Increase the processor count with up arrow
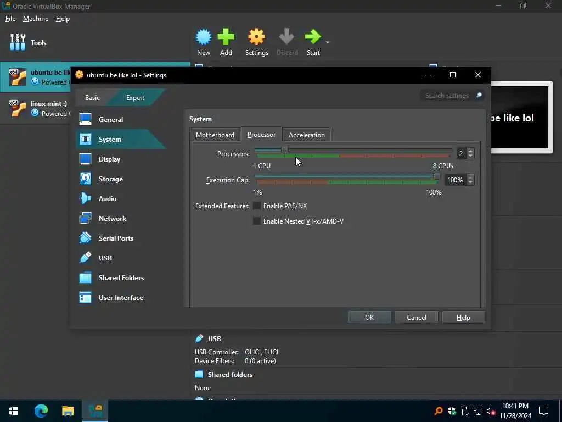The height and width of the screenshot is (422, 562). 470,151
